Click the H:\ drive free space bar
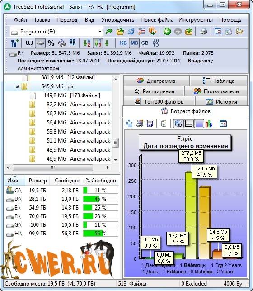Viewport: 253px width, 291px height. 101,234
